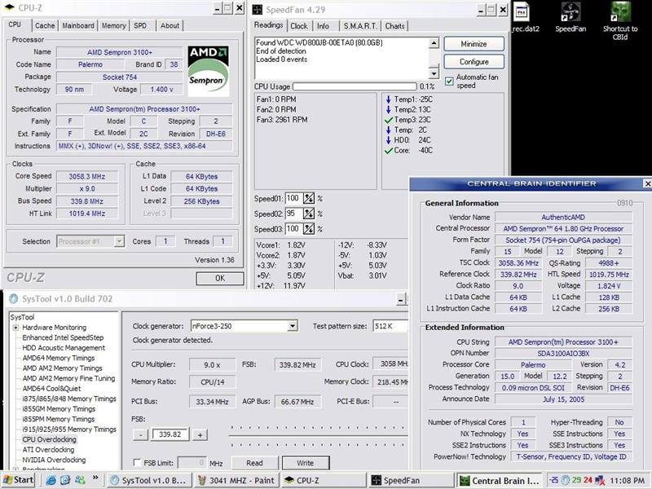Switch to the Cache tab in CPU-Z
Viewport: 652px width, 489px height.
45,26
